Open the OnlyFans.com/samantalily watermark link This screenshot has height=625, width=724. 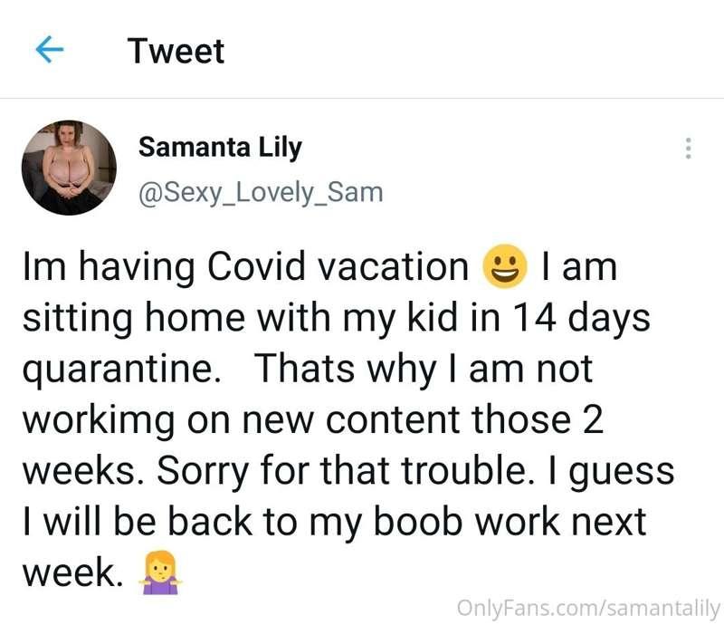coord(588,608)
